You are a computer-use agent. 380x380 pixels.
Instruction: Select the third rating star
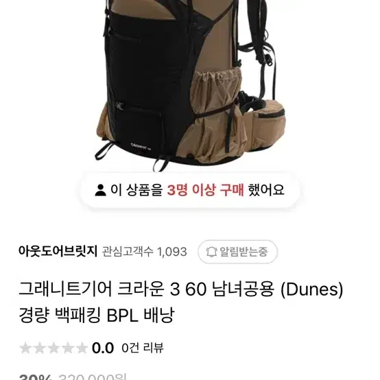pos(54,348)
